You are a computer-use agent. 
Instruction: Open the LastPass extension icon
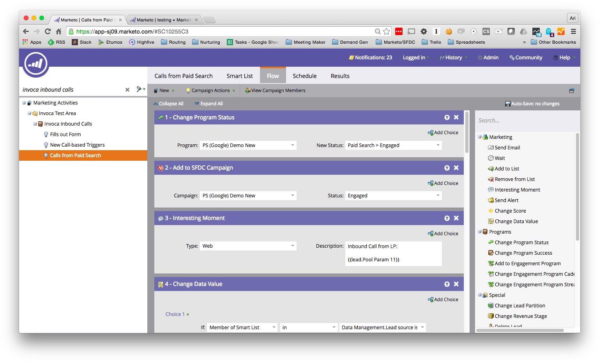(399, 32)
